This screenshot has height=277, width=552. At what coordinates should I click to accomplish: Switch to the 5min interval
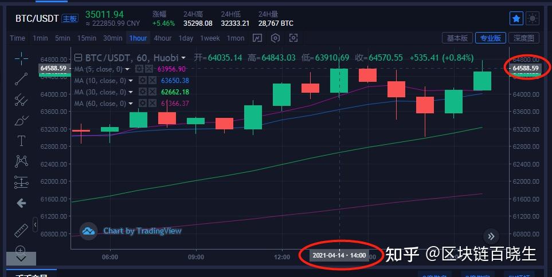point(62,38)
